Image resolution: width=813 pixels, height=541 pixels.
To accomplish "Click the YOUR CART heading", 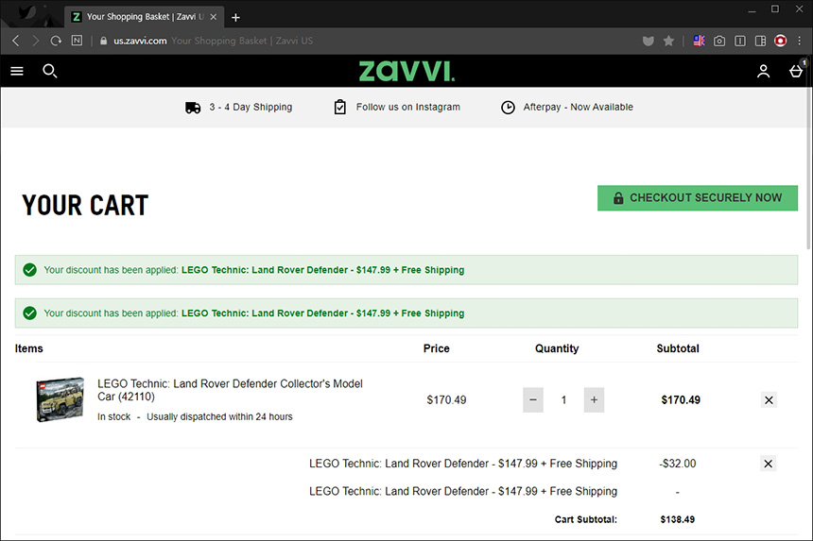I will [x=85, y=205].
